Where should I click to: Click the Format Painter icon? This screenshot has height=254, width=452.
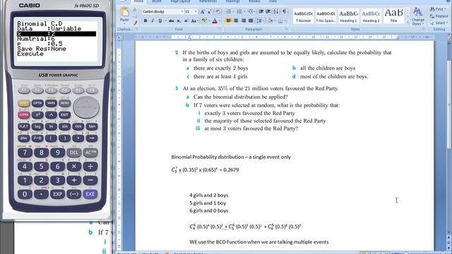pos(134,23)
